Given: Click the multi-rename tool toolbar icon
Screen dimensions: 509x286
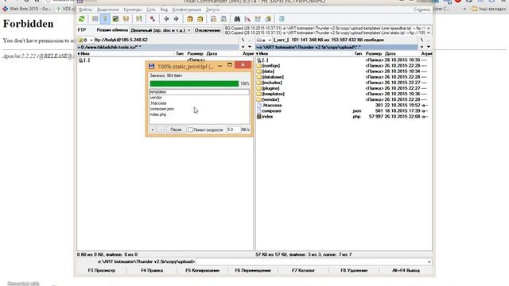Looking at the screenshot, I should (247, 19).
